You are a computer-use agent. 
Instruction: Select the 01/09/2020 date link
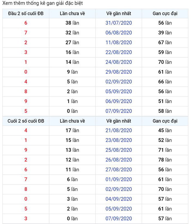pos(119,179)
